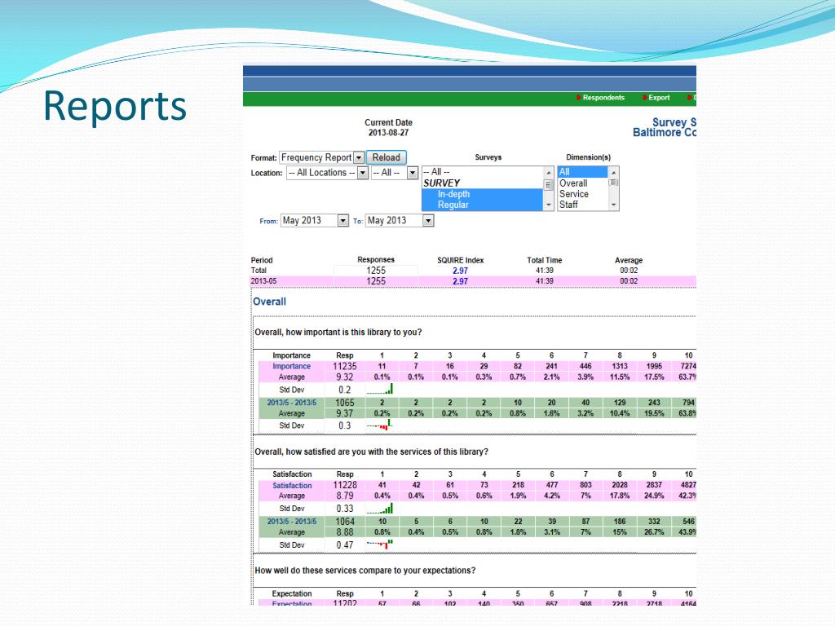Open the Export menu link

[x=656, y=98]
